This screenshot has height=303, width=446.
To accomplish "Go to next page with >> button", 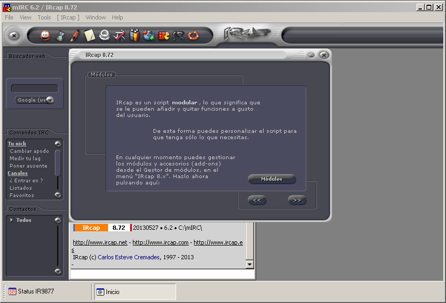I will [297, 200].
